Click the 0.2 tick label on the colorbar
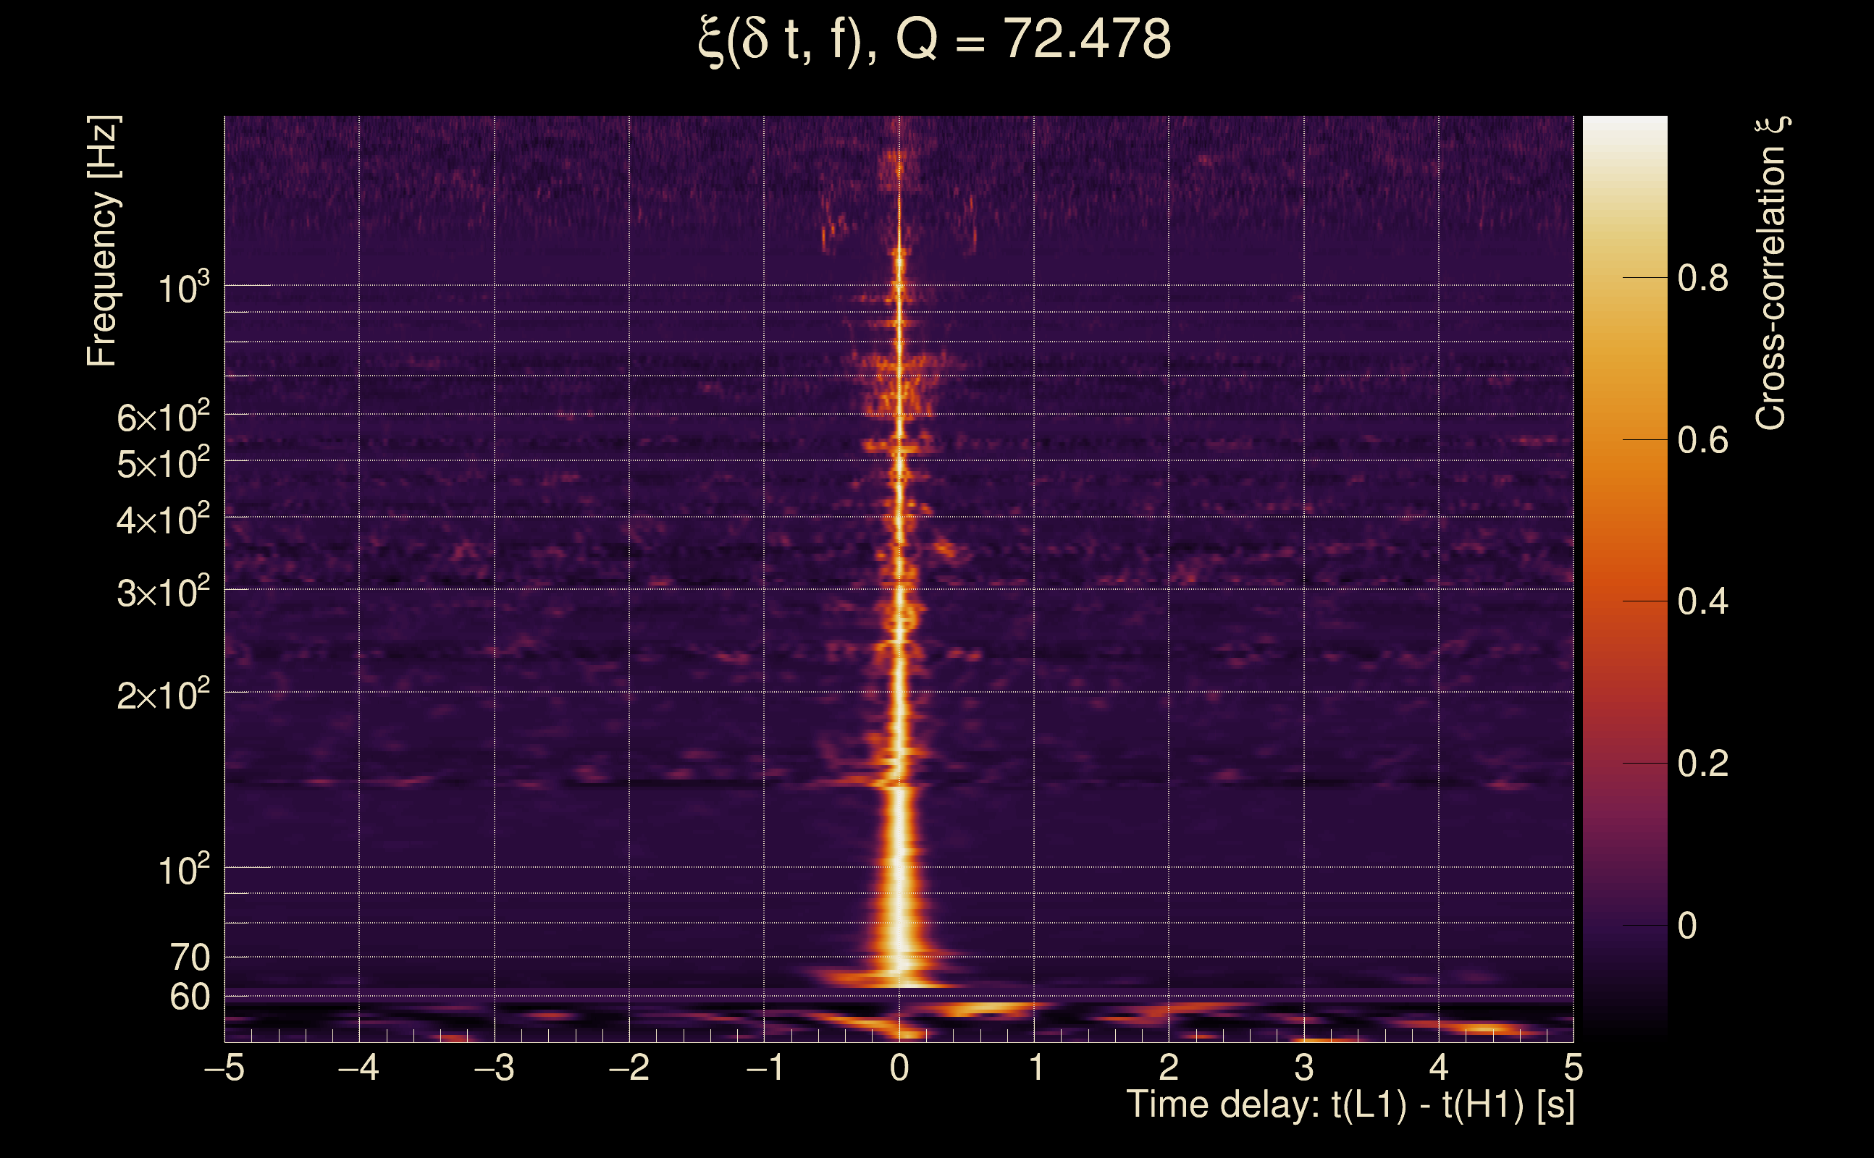The image size is (1874, 1158). (1702, 764)
